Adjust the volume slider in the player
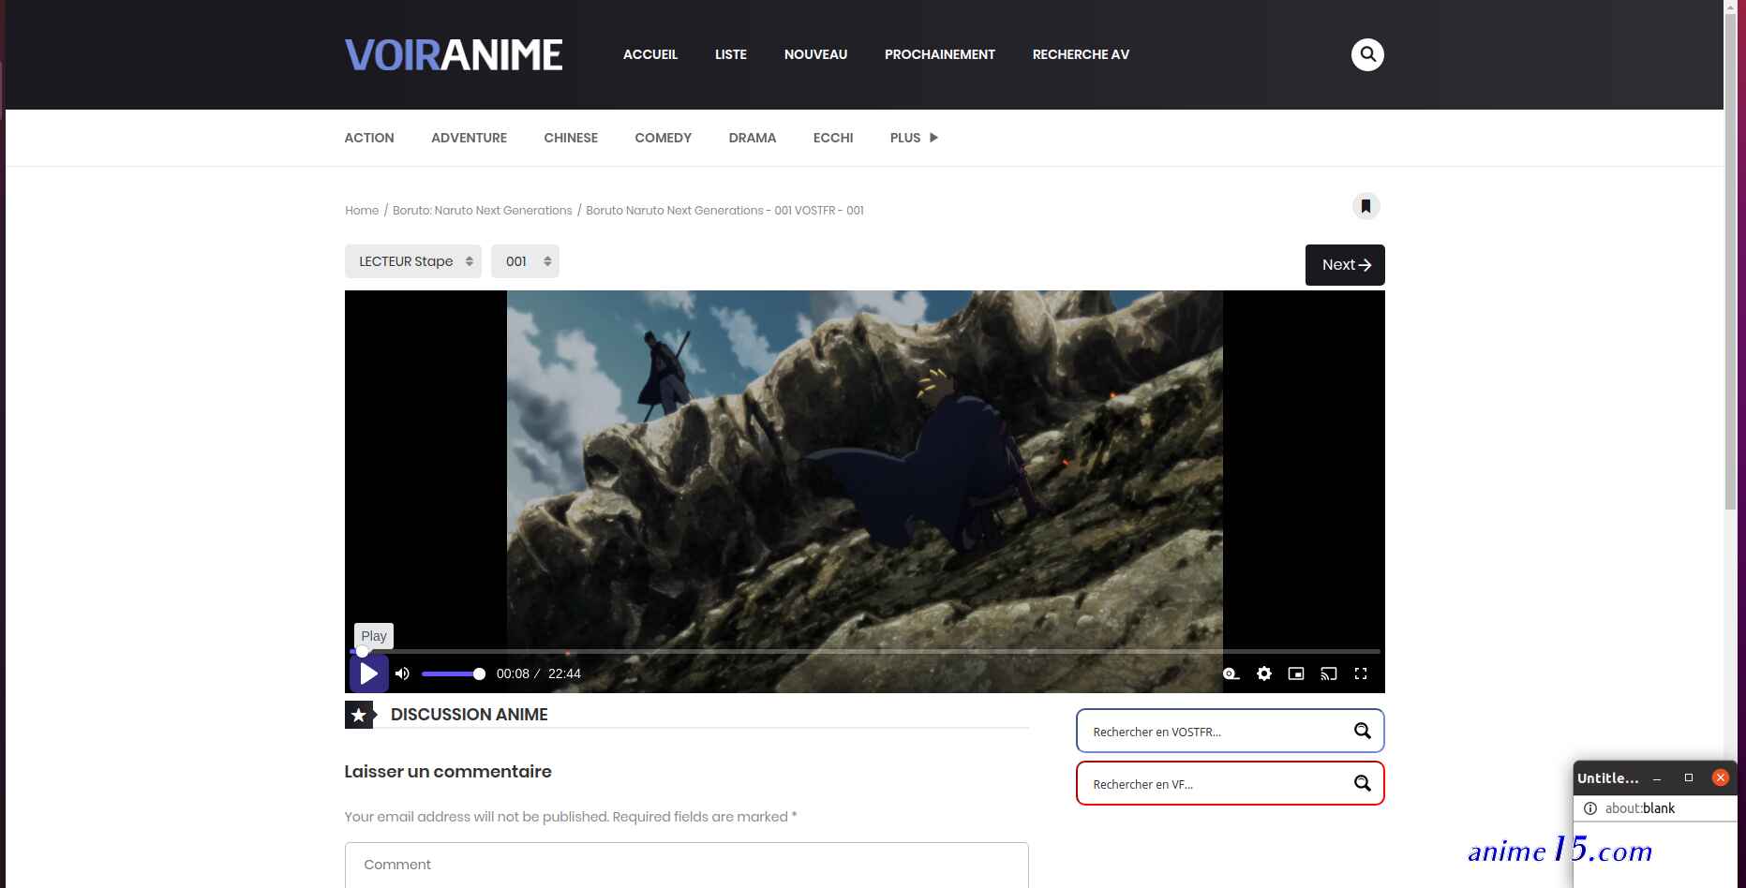The image size is (1746, 888). [453, 673]
